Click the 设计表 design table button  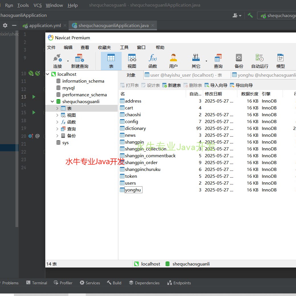point(150,85)
